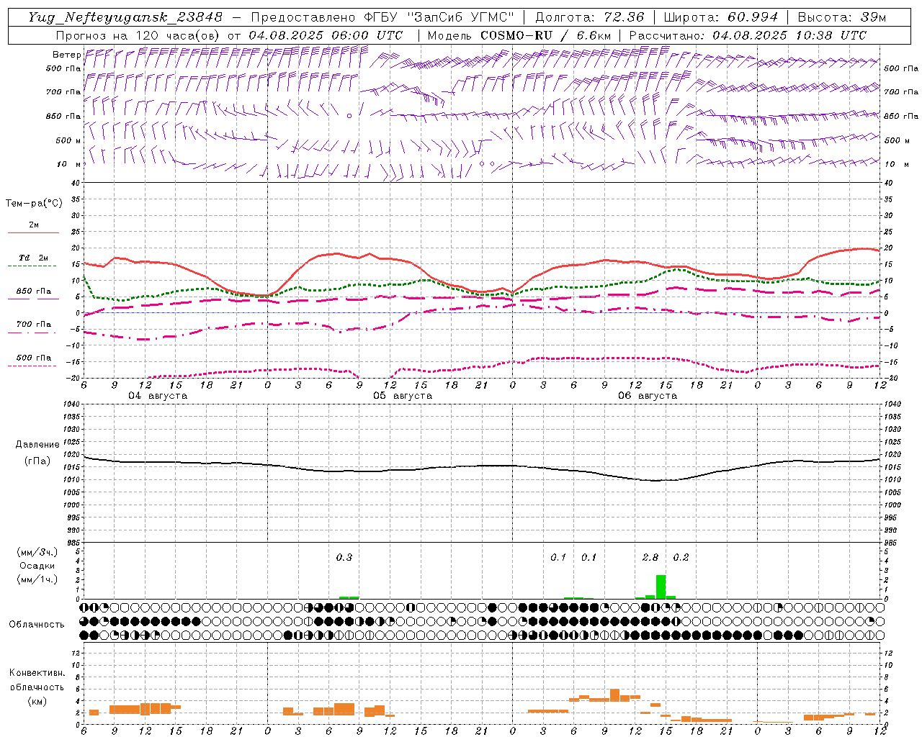Screen dimensions: 922x737
Task: Click the station title Yug_Nefteyugansk_23848
Action: 125,17
